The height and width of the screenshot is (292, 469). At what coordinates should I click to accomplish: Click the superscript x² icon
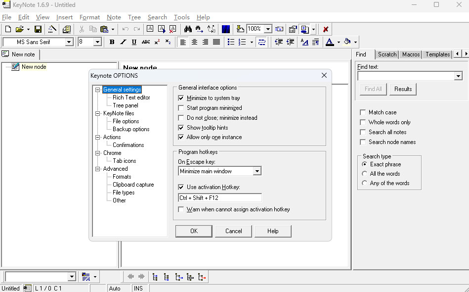157,42
